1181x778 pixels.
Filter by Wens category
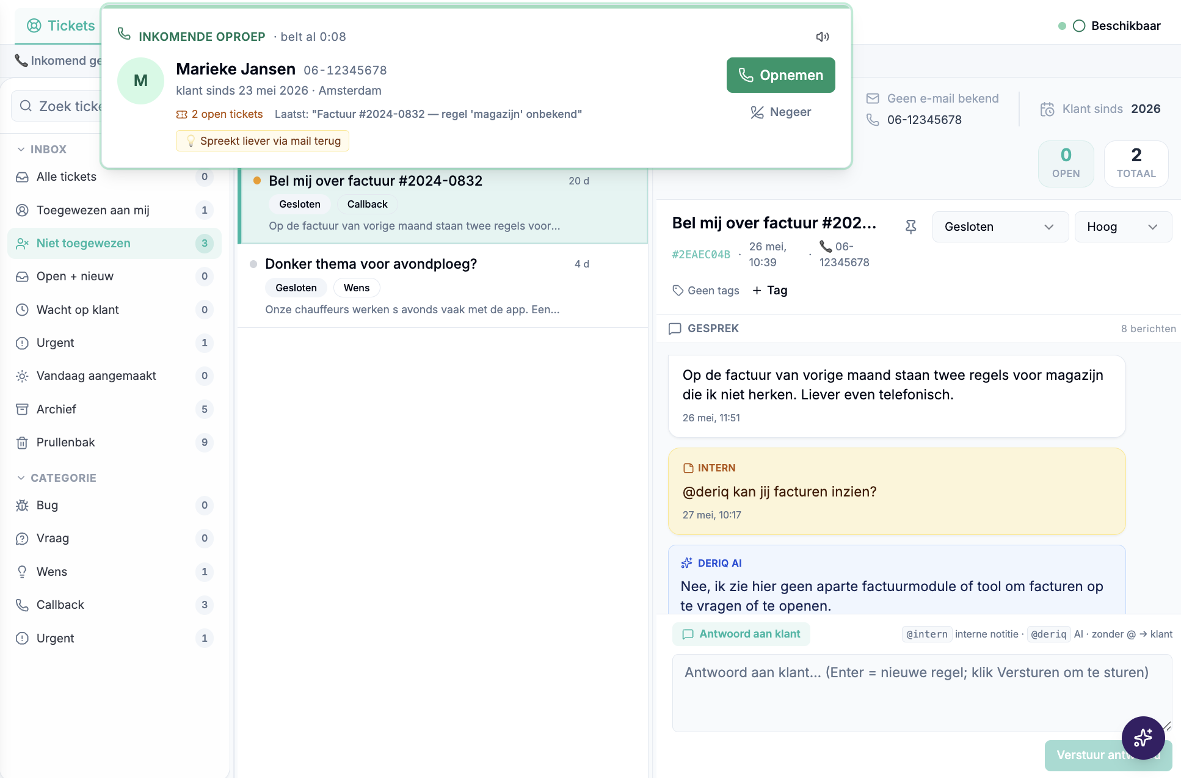[114, 572]
